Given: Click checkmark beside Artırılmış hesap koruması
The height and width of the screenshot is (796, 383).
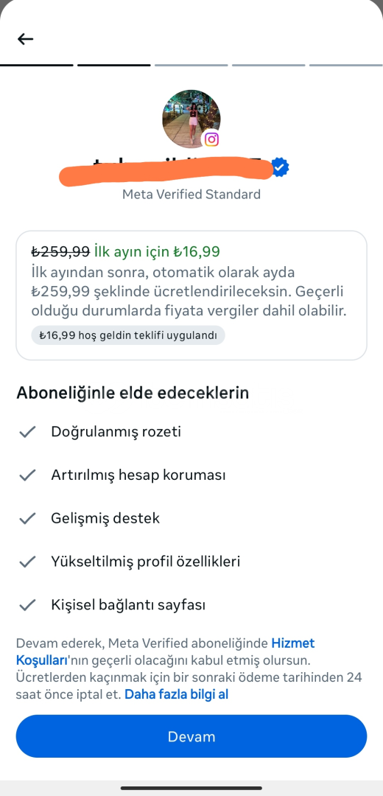Looking at the screenshot, I should pos(27,475).
